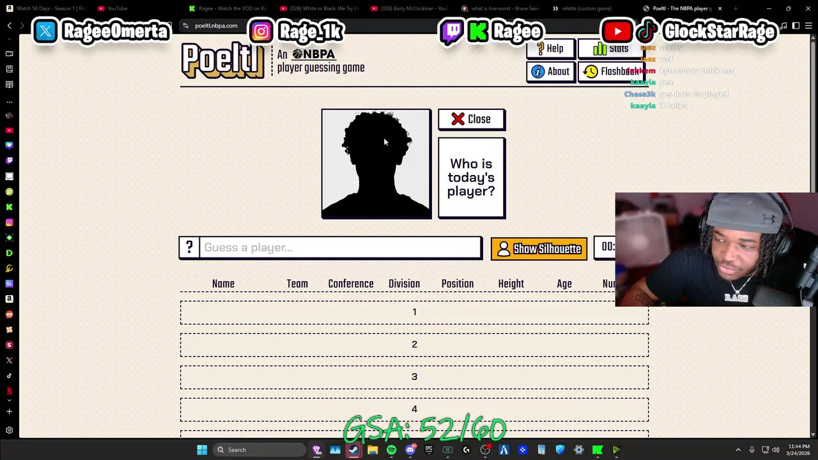Go back with the browser back arrow
The width and height of the screenshot is (818, 460).
9,26
